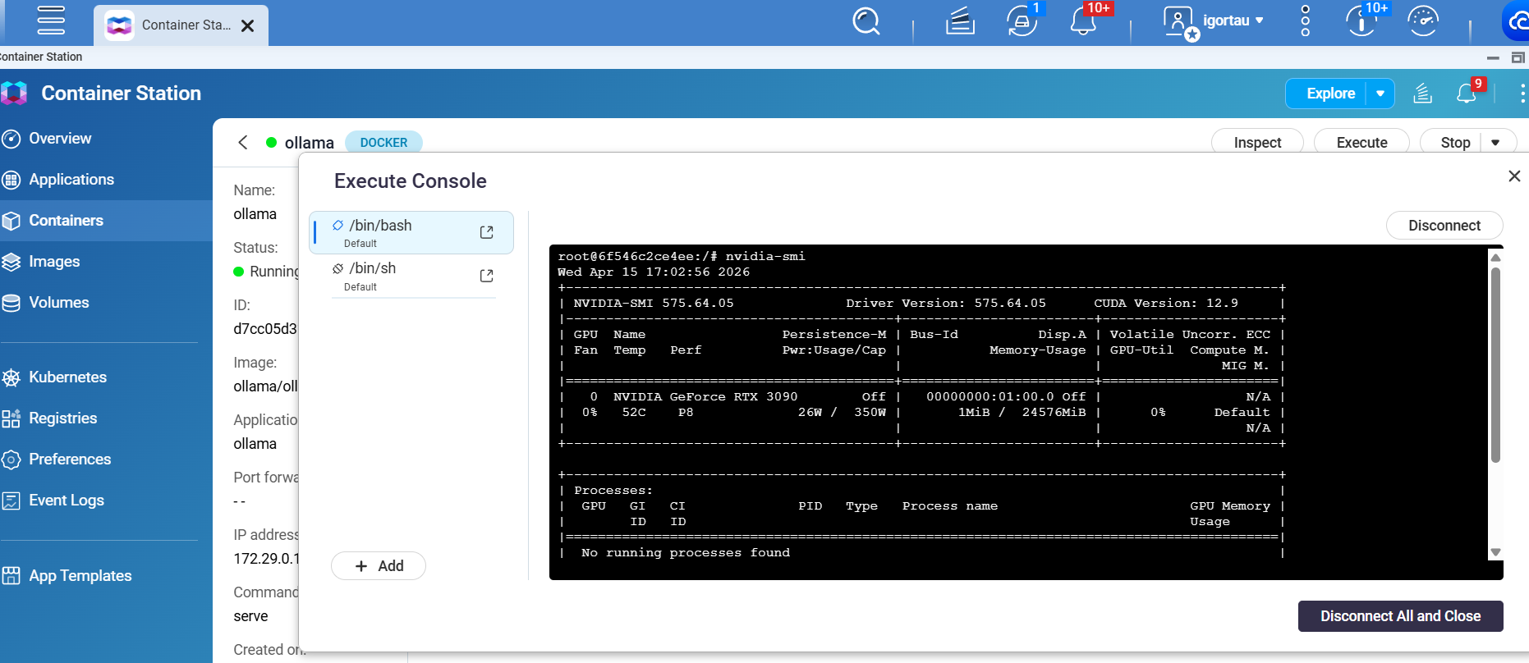Close the Execute Console dialog
The width and height of the screenshot is (1529, 663).
1514,176
